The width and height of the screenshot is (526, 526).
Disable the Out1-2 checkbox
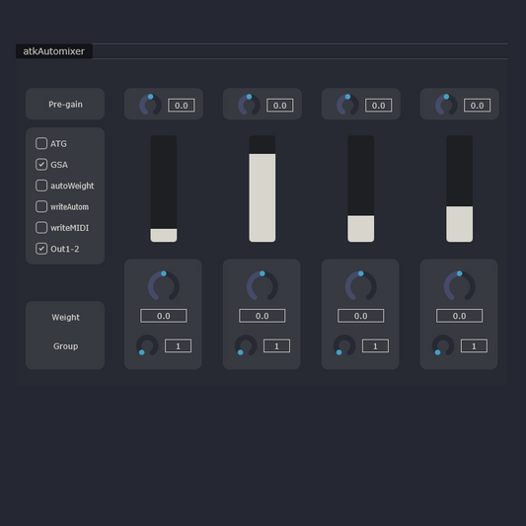41,249
